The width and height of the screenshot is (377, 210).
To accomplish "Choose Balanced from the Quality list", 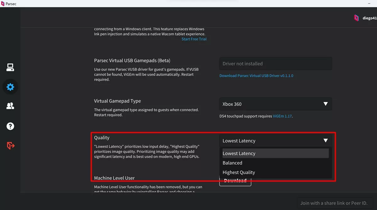I will point(232,163).
